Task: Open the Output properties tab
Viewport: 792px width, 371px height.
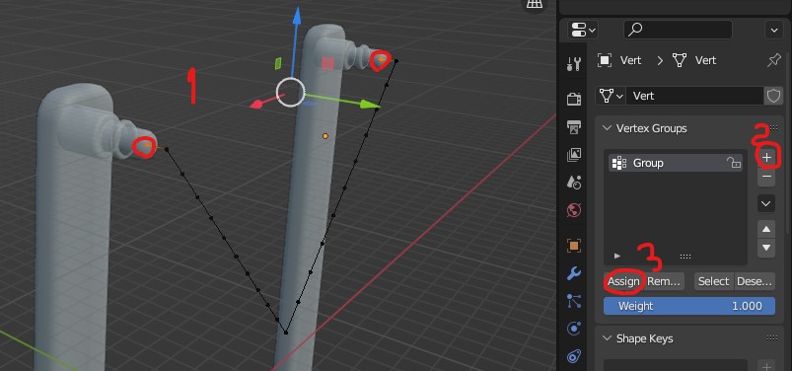Action: (574, 127)
